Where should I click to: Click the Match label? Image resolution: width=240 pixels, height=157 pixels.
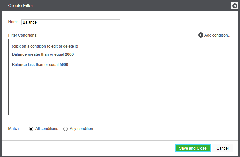(14, 129)
